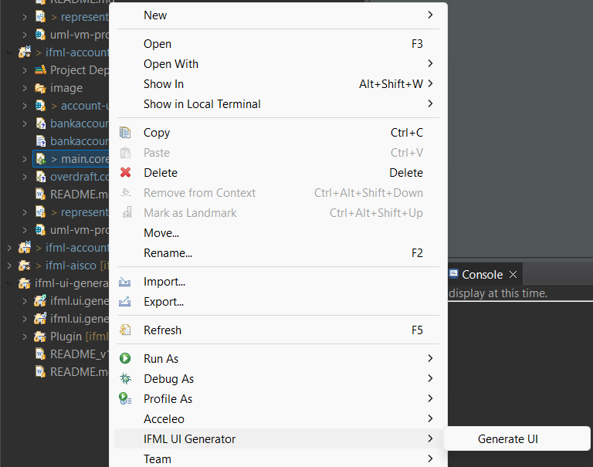593x467 pixels.
Task: Expand the Project Dependencies node
Action: pyautogui.click(x=25, y=70)
